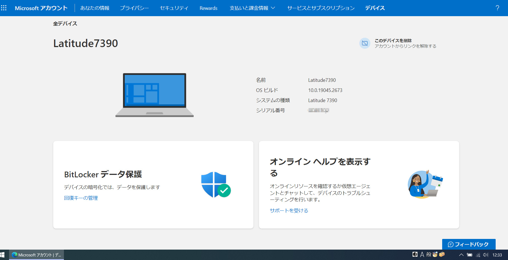This screenshot has height=260, width=508.
Task: Open the Wi-Fi network icon
Action: click(478, 255)
